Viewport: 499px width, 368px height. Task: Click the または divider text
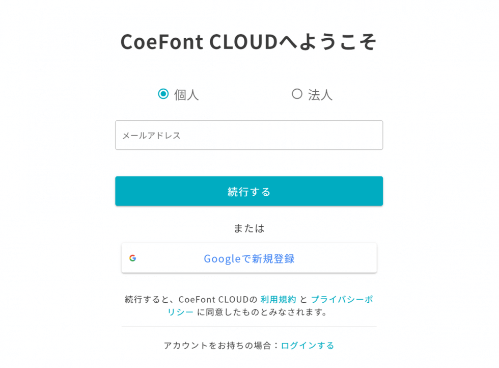tap(249, 228)
